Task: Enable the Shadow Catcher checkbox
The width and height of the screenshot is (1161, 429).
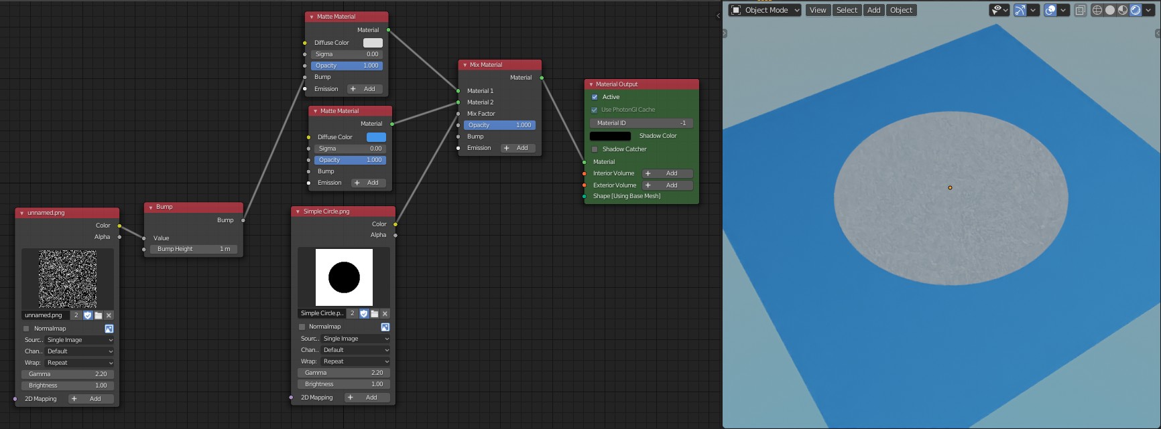Action: click(595, 149)
